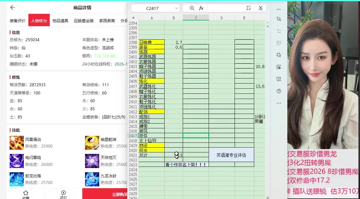Screen dimensions: 360x199
Task: Open the 召唤兽坐骑 tab
Action: click(84, 21)
